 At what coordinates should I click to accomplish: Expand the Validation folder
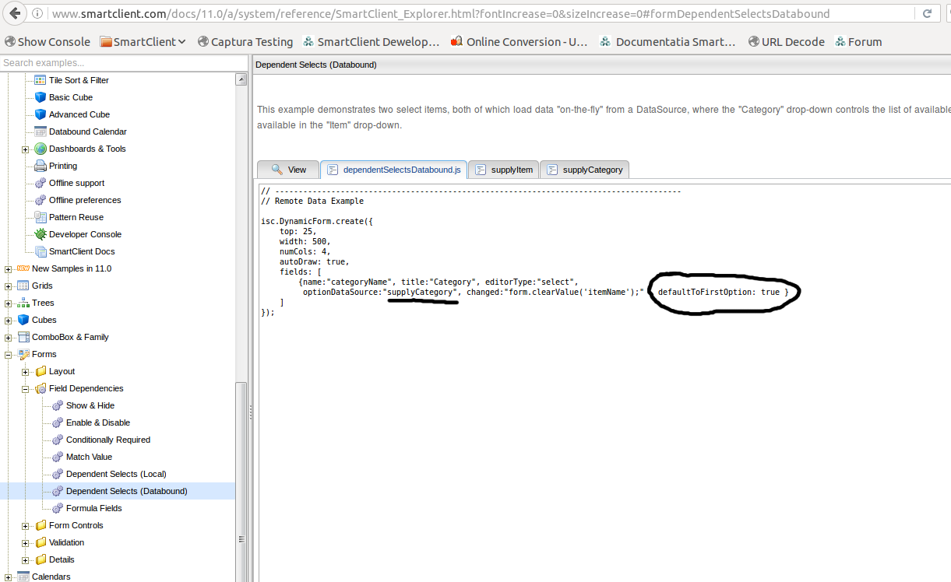[26, 542]
